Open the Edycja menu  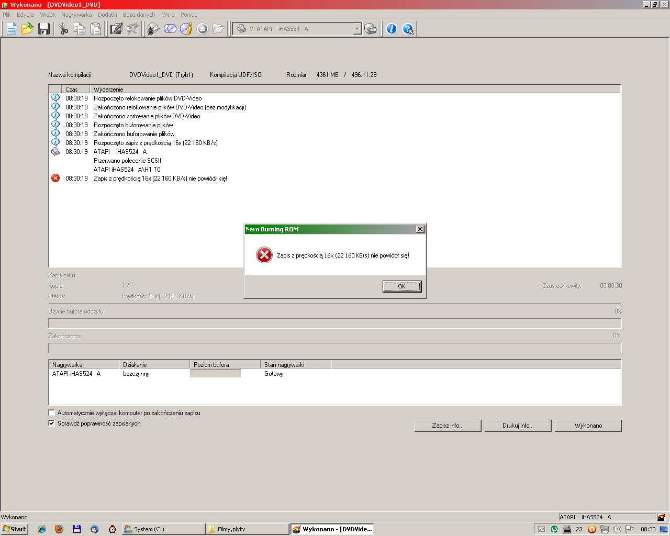tap(25, 15)
